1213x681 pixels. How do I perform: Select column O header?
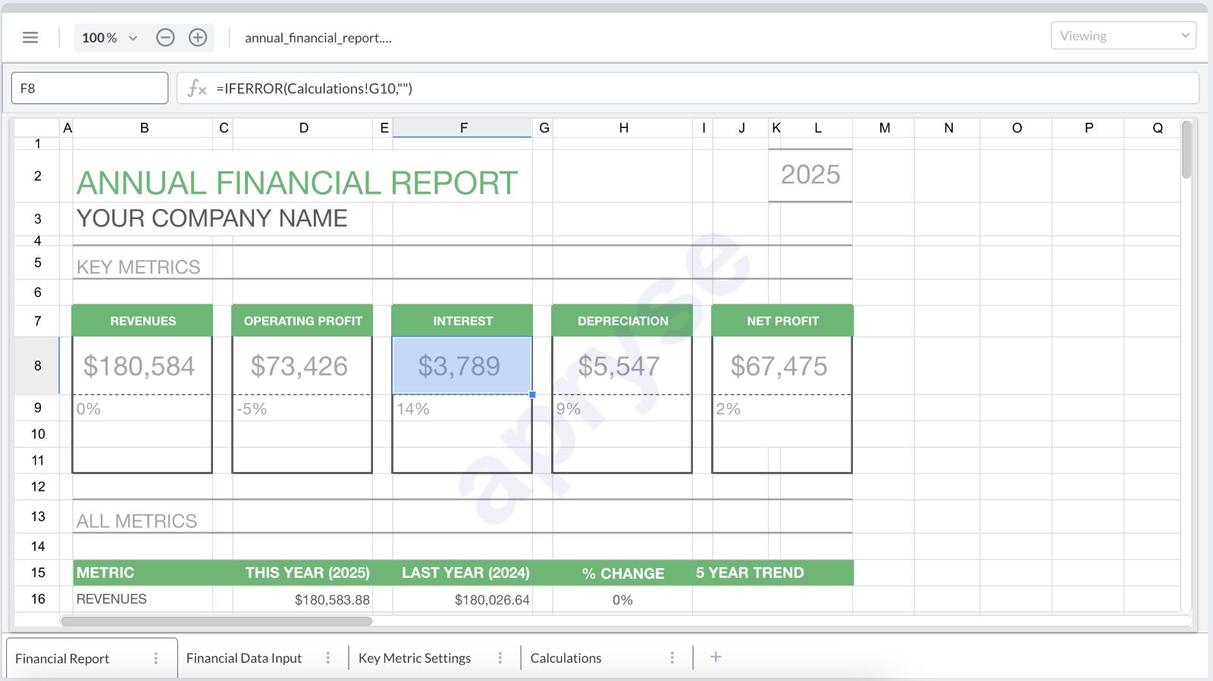coord(1017,128)
